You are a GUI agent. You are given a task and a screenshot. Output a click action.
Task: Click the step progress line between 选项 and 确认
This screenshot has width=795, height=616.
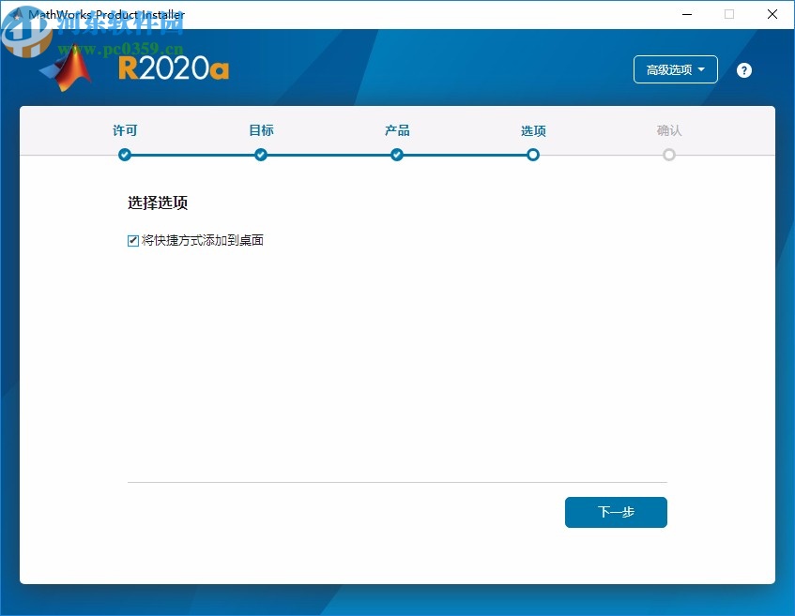(x=601, y=155)
